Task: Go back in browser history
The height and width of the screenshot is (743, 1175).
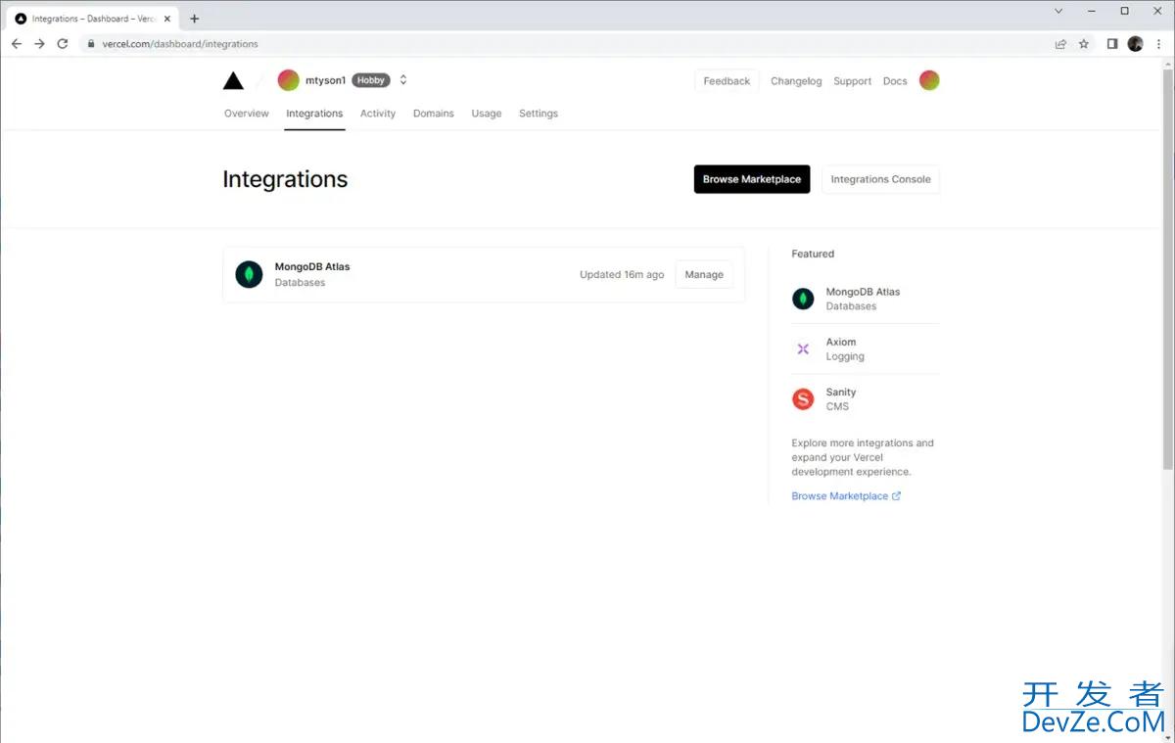Action: click(17, 44)
